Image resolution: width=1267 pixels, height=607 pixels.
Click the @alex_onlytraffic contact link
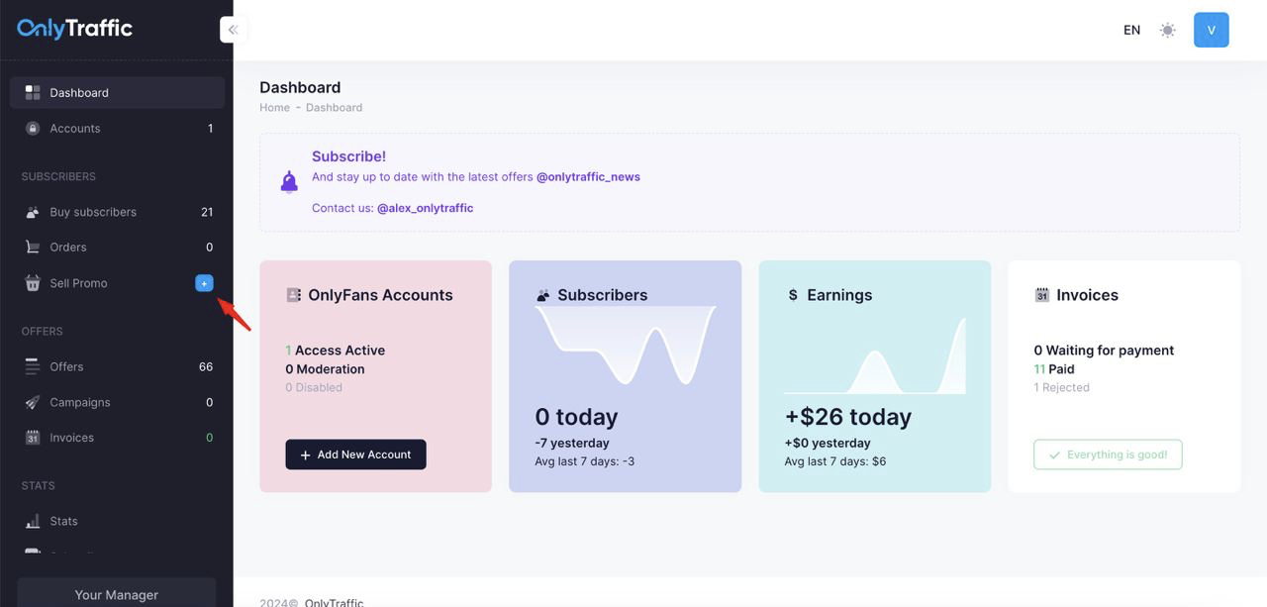(425, 208)
